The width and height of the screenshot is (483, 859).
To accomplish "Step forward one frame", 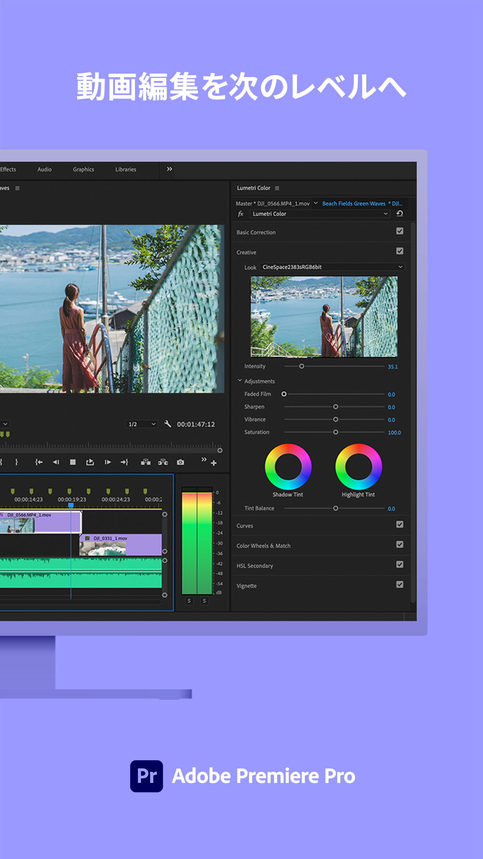I will (108, 462).
